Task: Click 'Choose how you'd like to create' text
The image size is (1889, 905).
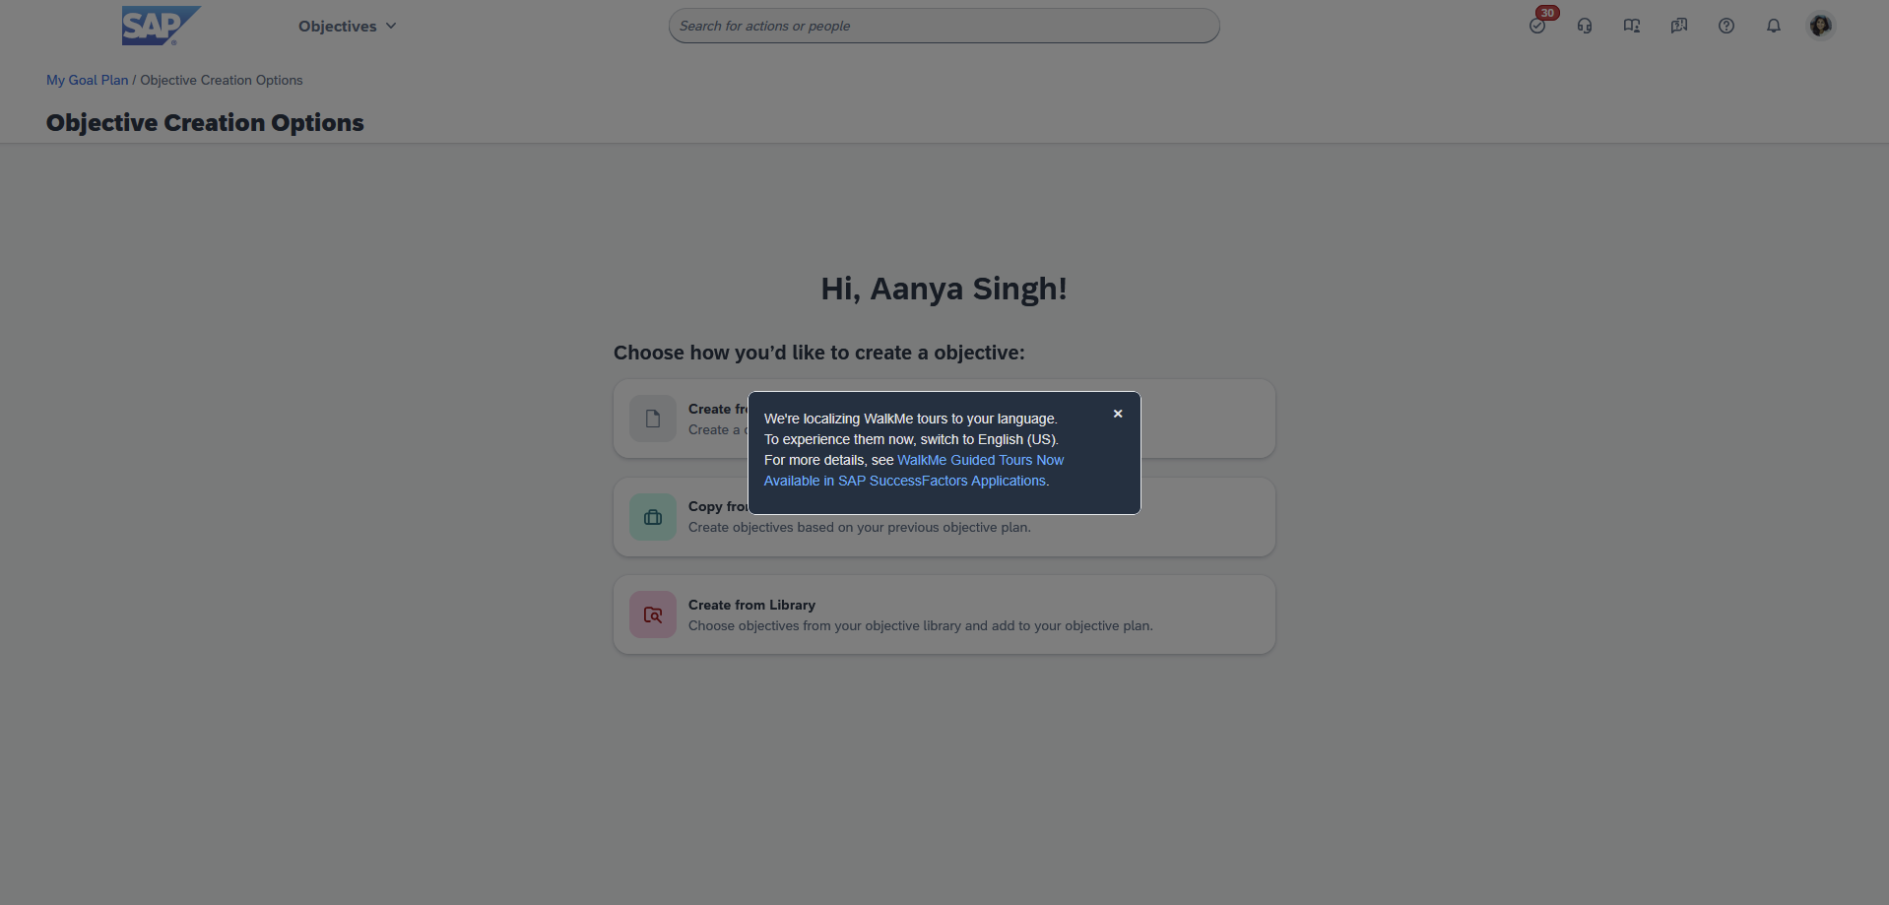Action: click(x=818, y=353)
